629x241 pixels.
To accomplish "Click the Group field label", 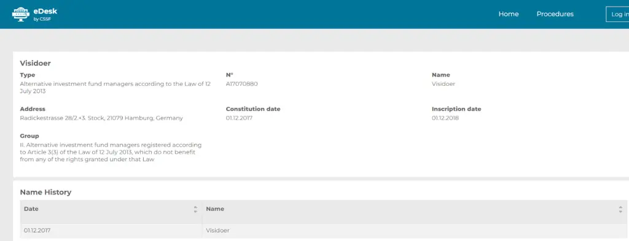I will click(x=29, y=136).
